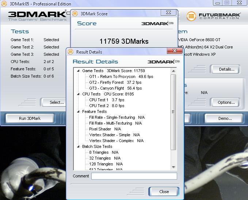Select Vertex Shader - Complex row

[117, 141]
